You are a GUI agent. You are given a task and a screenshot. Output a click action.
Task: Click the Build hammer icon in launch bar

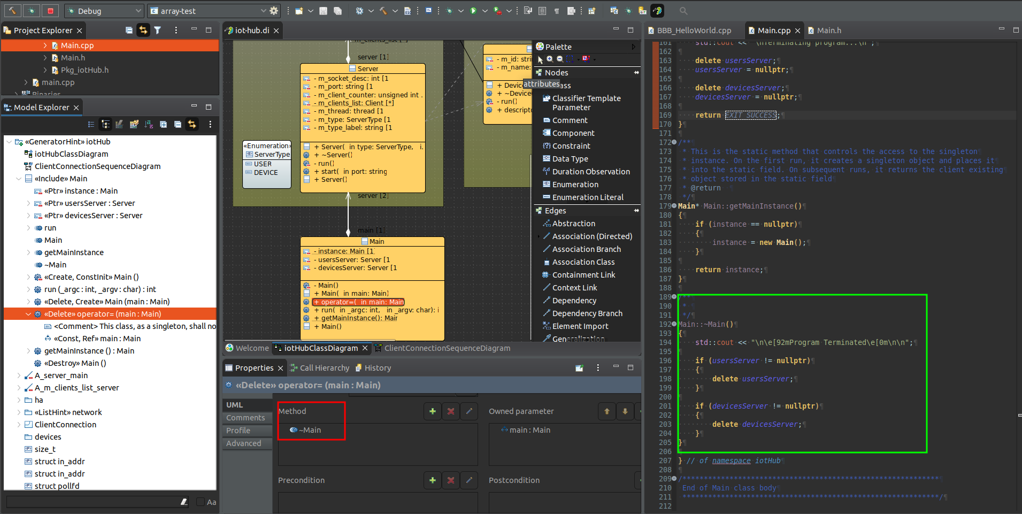pyautogui.click(x=12, y=11)
